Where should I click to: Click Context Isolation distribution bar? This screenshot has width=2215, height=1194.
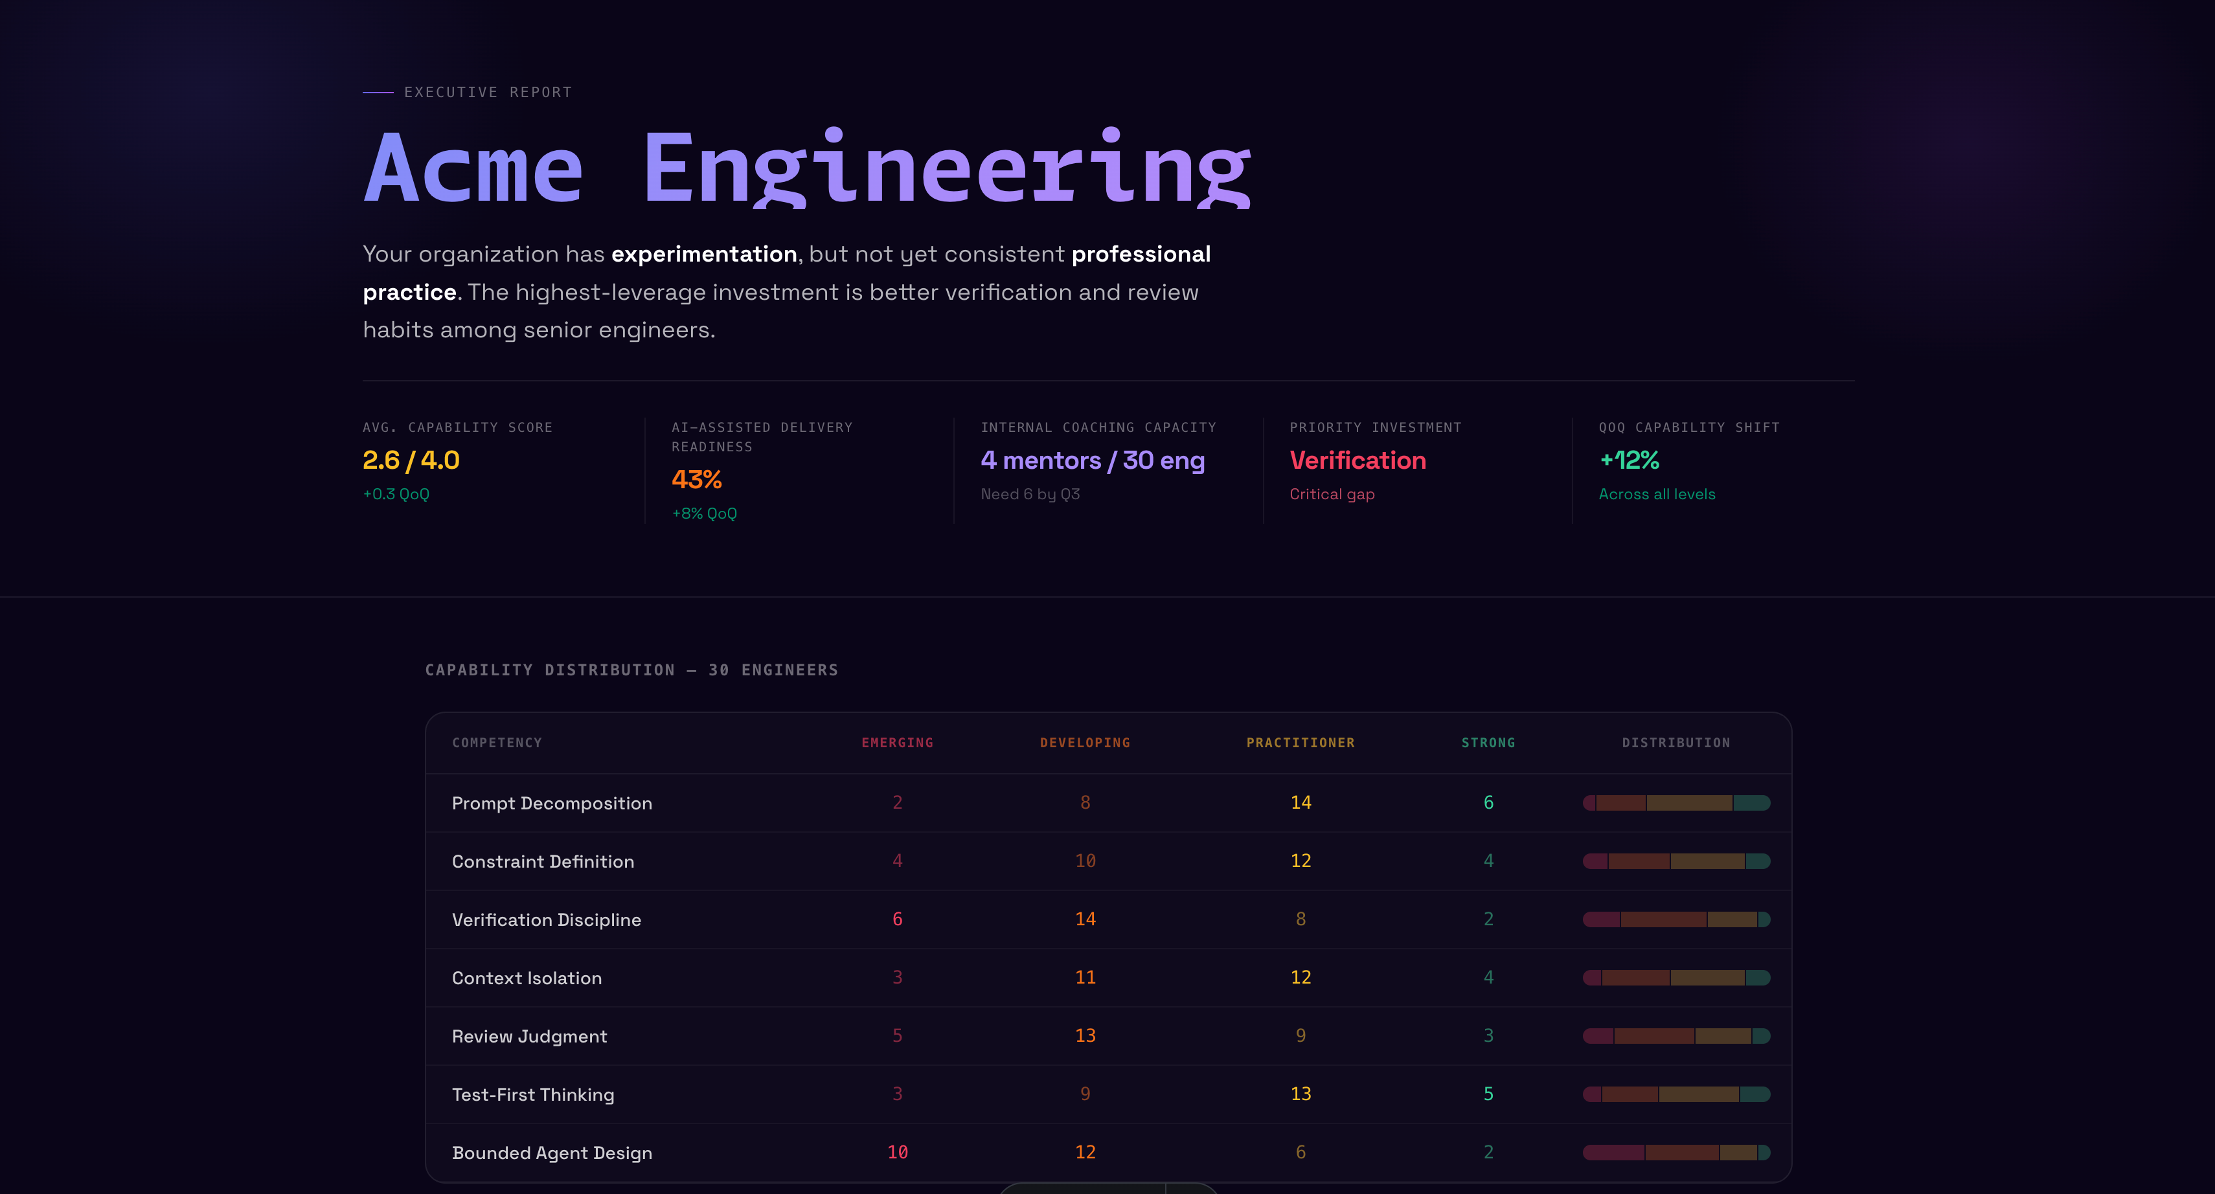coord(1676,978)
